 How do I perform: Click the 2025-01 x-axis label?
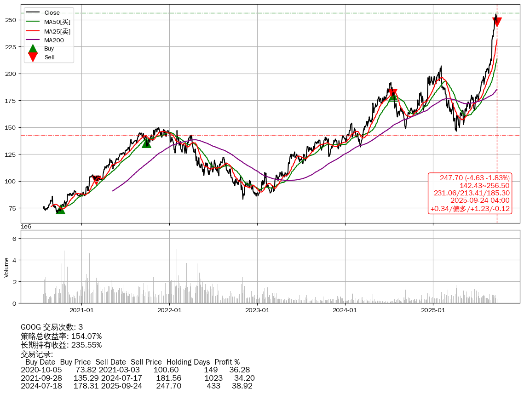click(x=433, y=310)
